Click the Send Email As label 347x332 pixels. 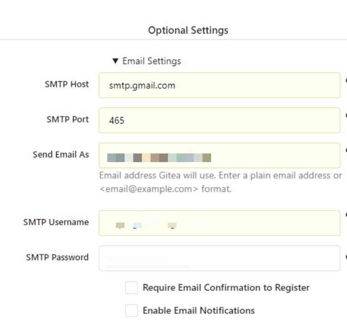[61, 154]
